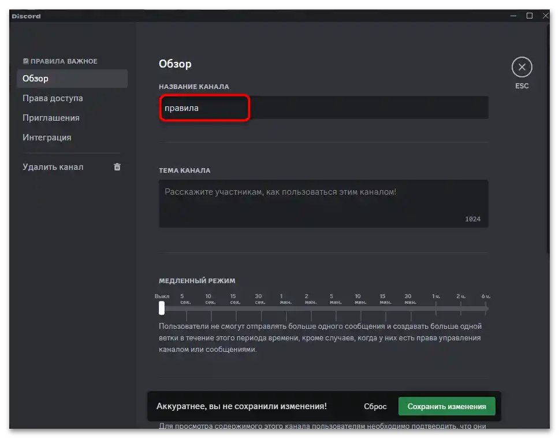Click the trash icon beside Удалить канал
Image resolution: width=559 pixels, height=438 pixels.
[x=117, y=167]
